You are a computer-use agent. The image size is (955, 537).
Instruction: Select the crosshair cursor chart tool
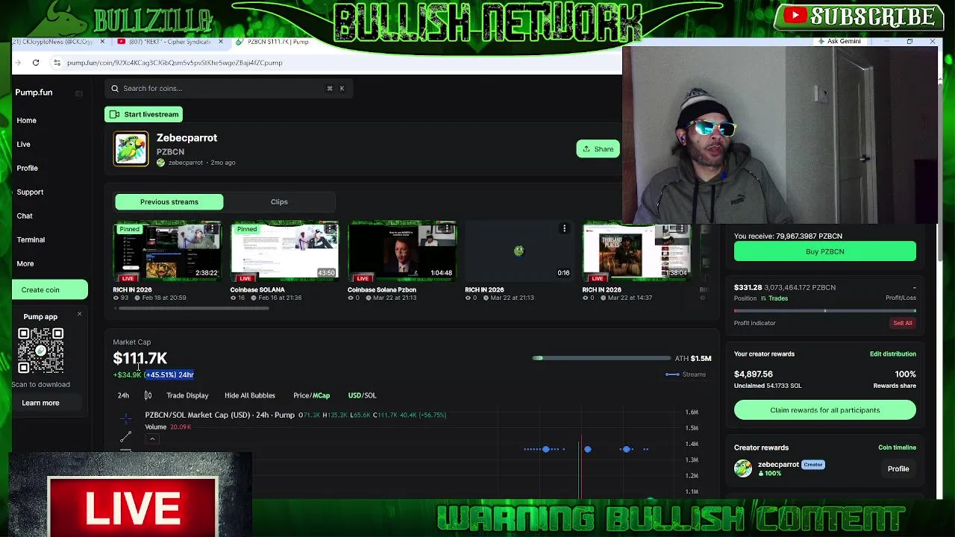[x=125, y=418]
